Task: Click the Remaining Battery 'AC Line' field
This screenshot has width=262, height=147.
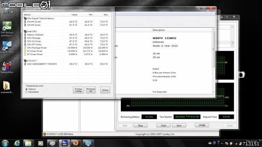Action: pos(149,117)
